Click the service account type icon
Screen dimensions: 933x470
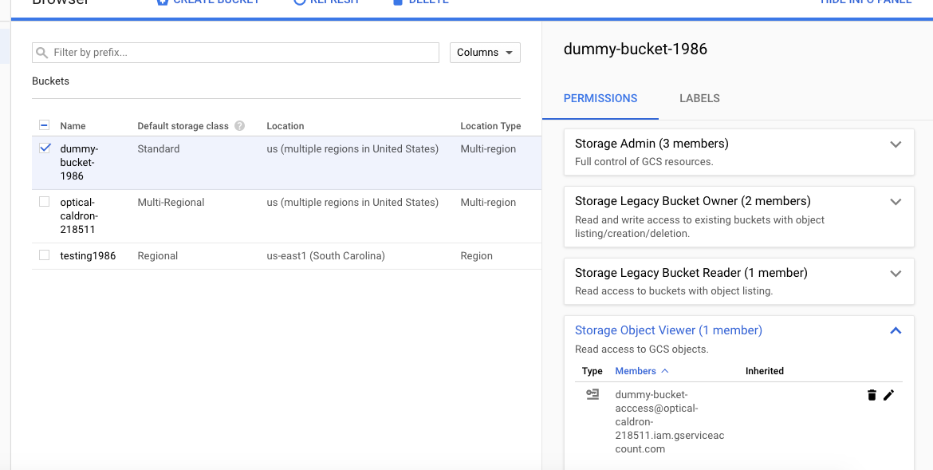pyautogui.click(x=592, y=393)
